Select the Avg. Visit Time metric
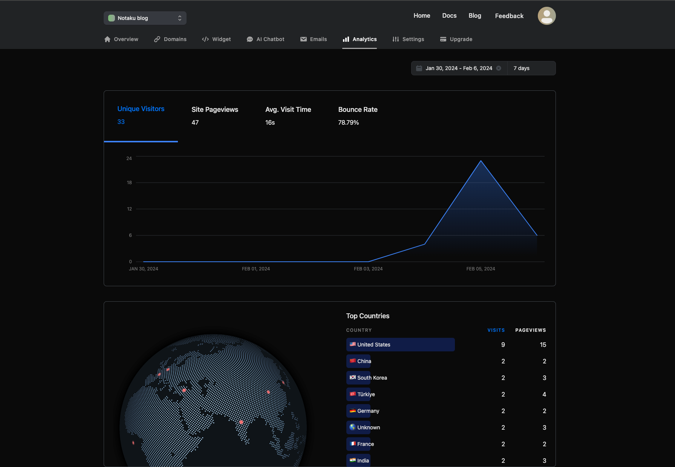The height and width of the screenshot is (467, 675). (288, 116)
